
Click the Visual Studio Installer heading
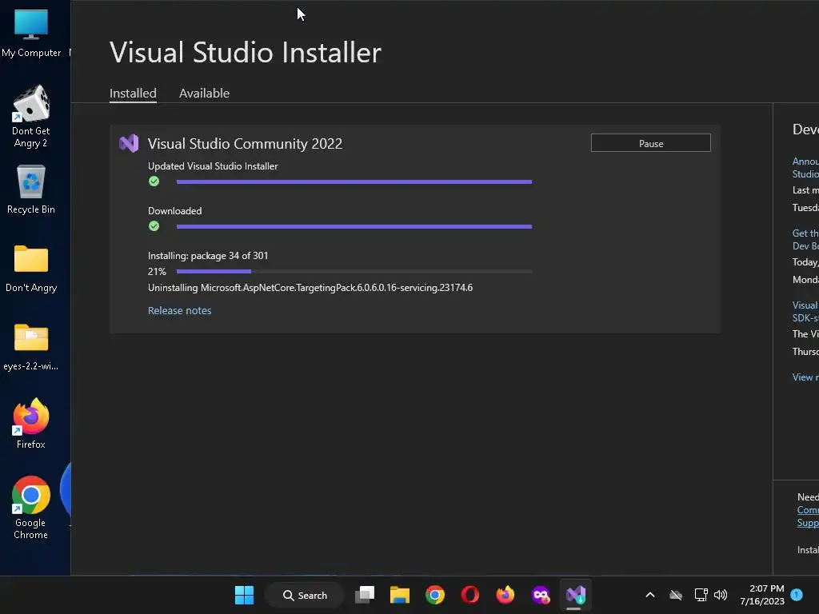pos(246,52)
